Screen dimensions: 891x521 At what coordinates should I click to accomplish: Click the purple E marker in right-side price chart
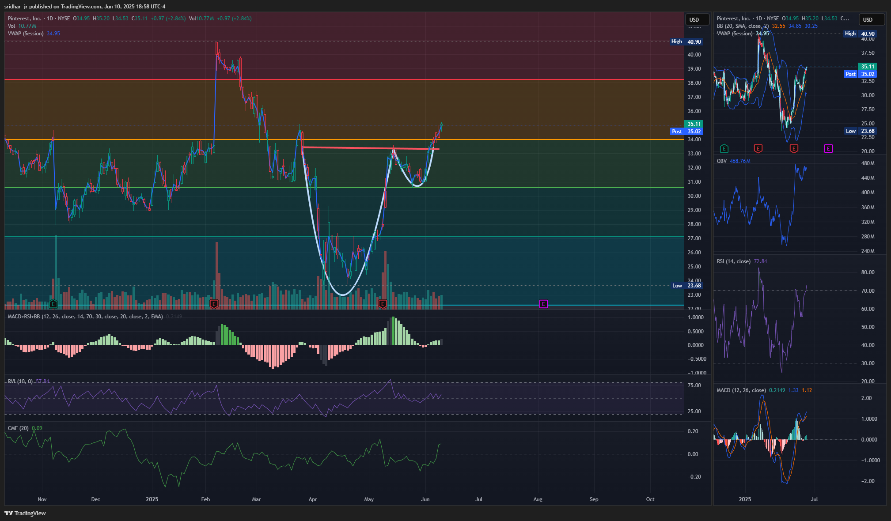pyautogui.click(x=828, y=148)
